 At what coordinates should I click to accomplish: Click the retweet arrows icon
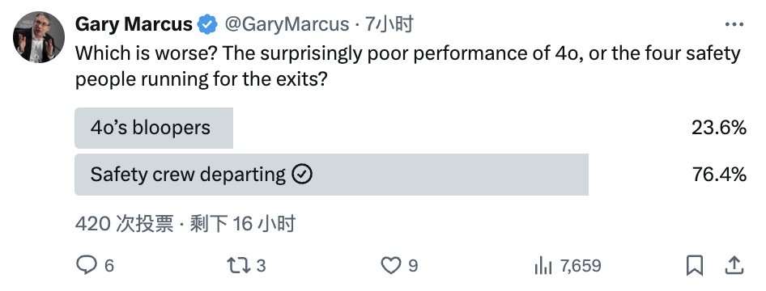click(x=239, y=266)
